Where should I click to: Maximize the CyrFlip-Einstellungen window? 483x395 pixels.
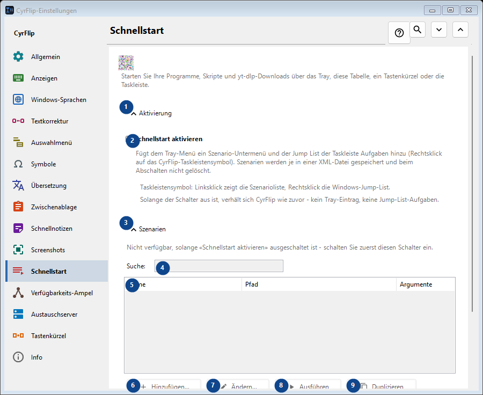coord(450,10)
